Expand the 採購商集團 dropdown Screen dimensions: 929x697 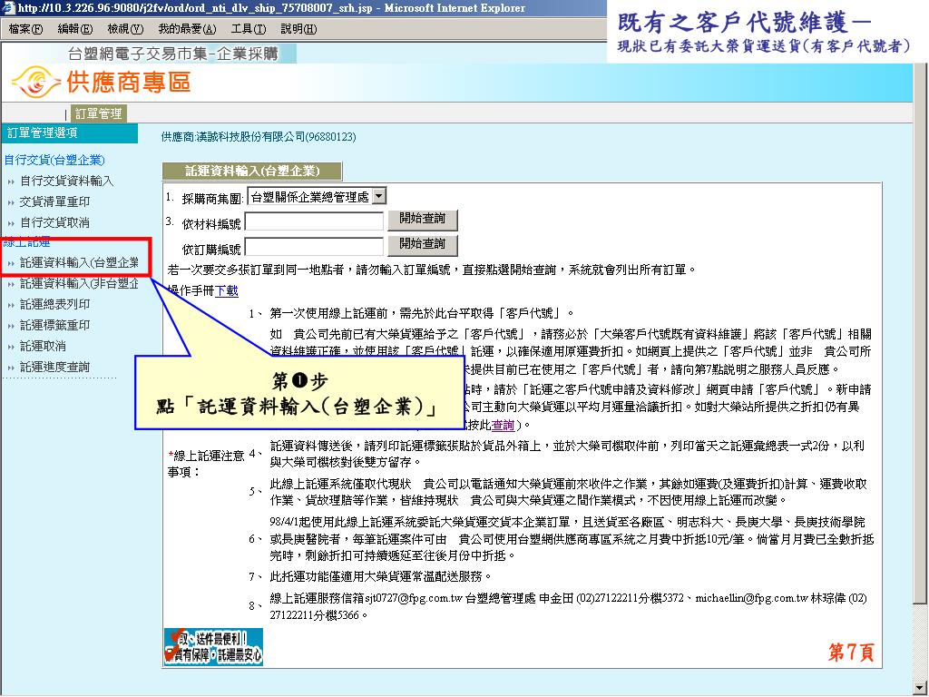coord(379,196)
